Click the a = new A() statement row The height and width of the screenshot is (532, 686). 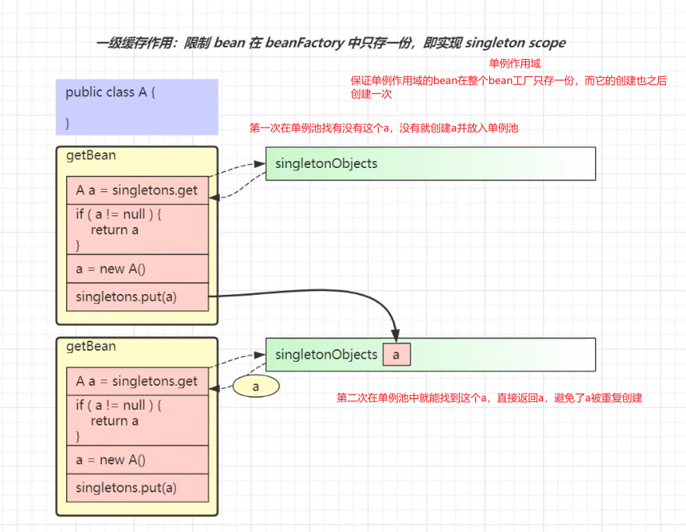136,268
